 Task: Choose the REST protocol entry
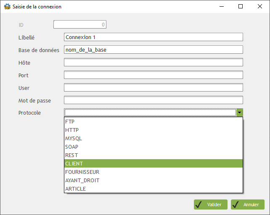154,155
